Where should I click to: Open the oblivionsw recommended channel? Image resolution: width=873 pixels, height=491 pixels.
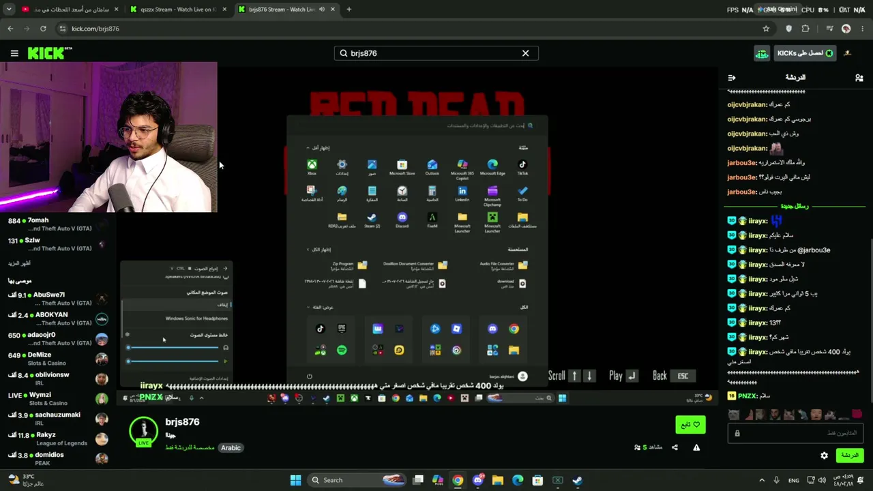coord(58,378)
